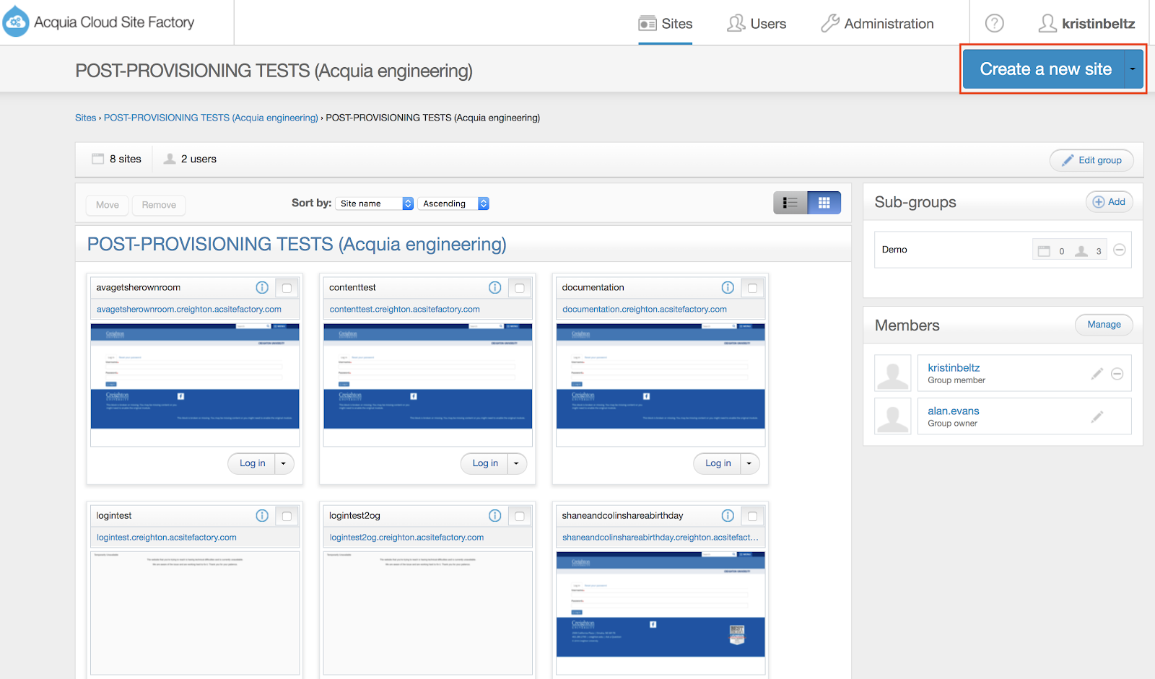The width and height of the screenshot is (1155, 679).
Task: Open the Users tab
Action: 757,24
